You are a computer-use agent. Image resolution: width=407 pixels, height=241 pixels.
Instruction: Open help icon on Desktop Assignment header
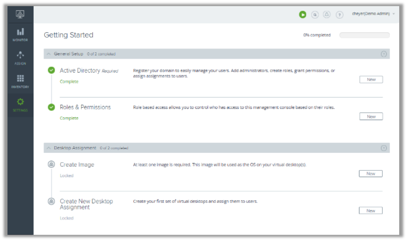[384, 148]
